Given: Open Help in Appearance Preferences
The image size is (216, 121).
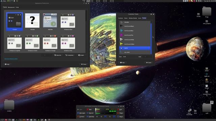Looking at the screenshot, I should [7, 64].
